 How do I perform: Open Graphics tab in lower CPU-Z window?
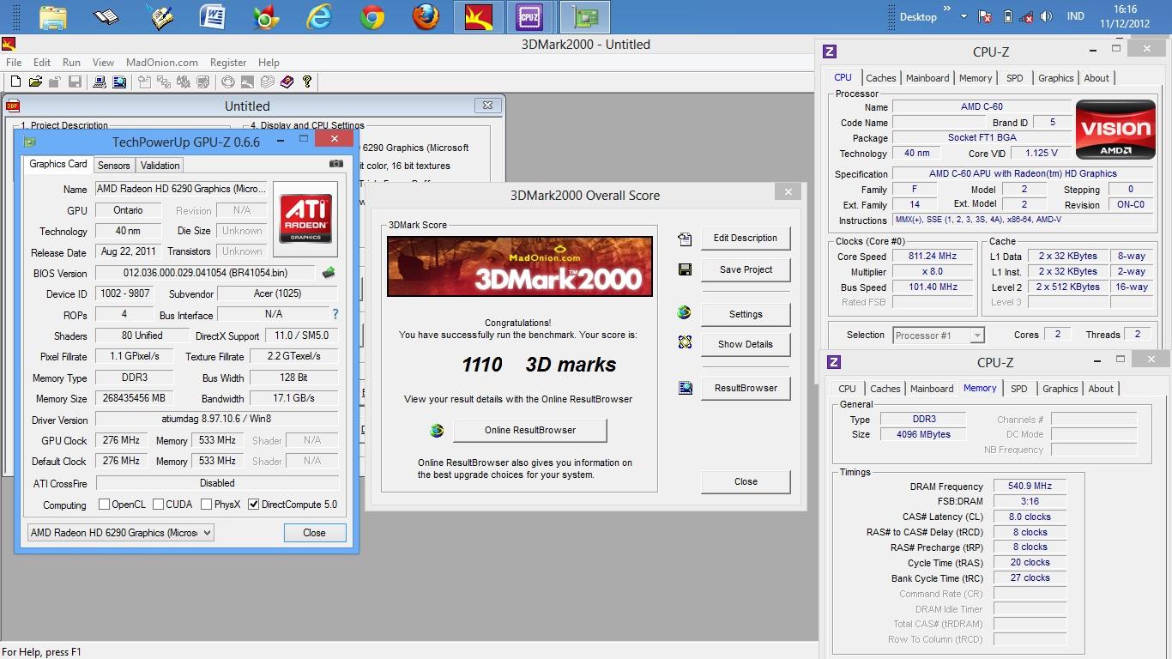pos(1060,389)
